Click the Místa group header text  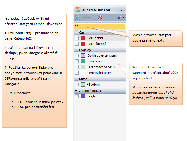pyautogui.click(x=83, y=79)
